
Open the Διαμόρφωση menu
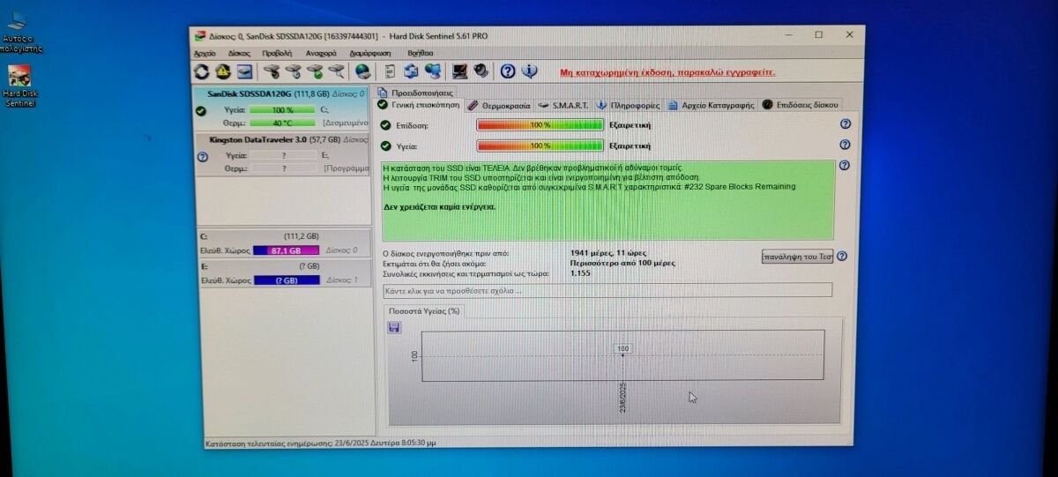click(370, 53)
